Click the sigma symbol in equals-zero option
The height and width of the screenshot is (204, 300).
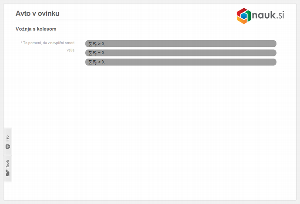click(x=90, y=53)
